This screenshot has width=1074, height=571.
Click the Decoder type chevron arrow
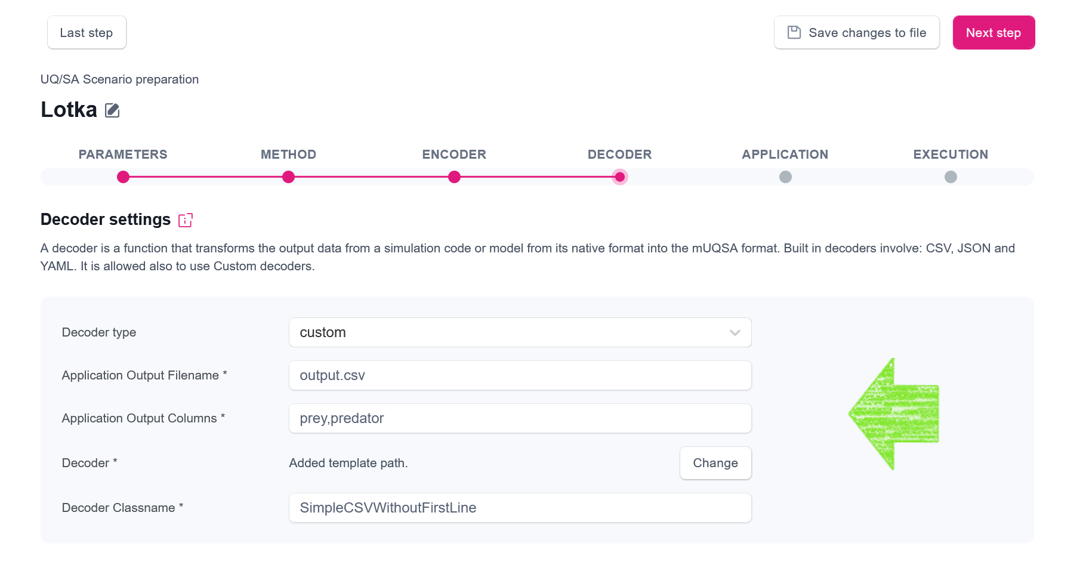pos(734,333)
